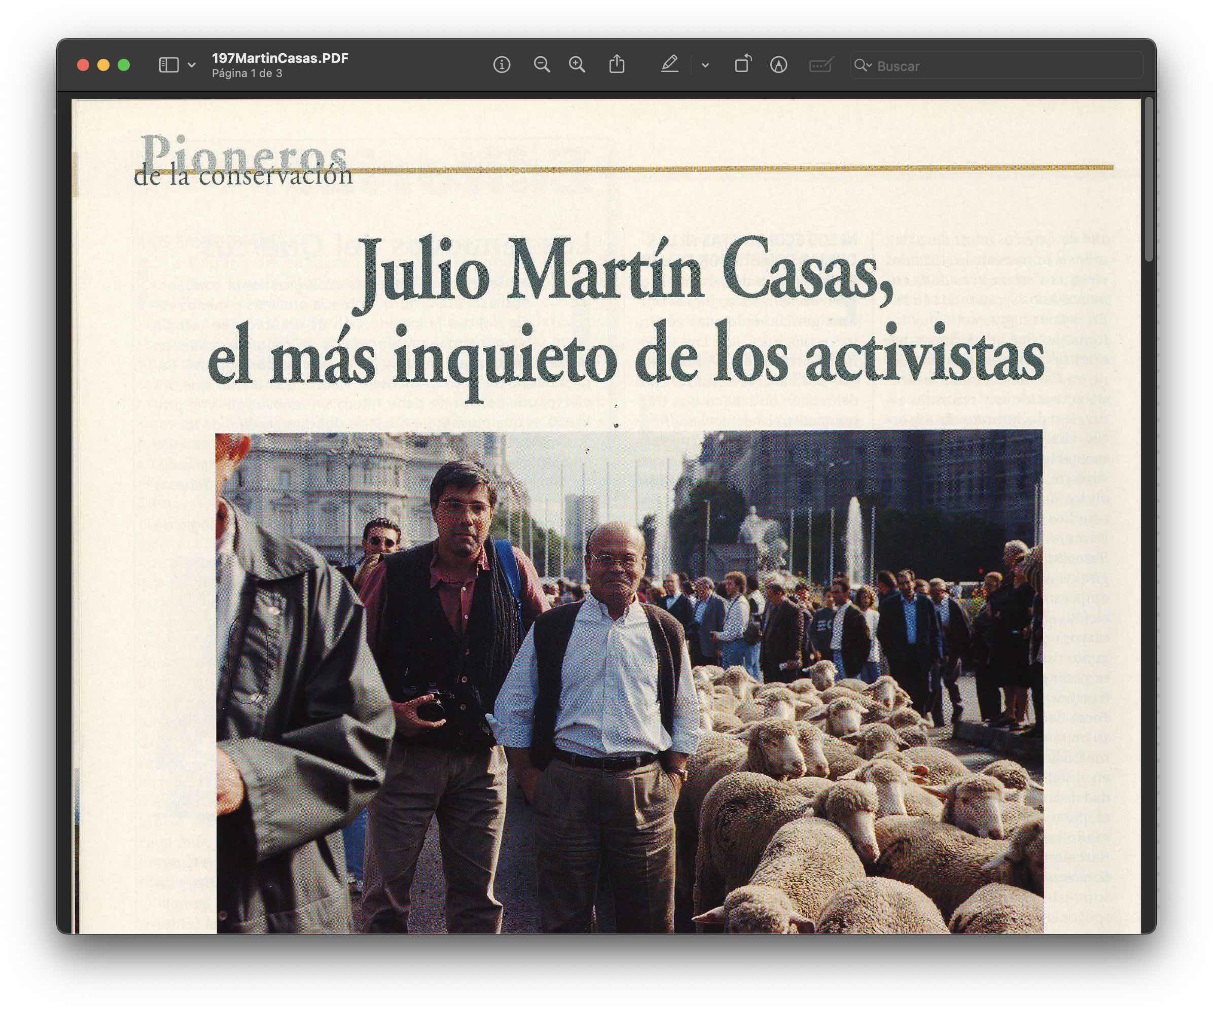Screen dimensions: 1213x1009
Task: Show the Markup toolbar
Action: coord(778,65)
